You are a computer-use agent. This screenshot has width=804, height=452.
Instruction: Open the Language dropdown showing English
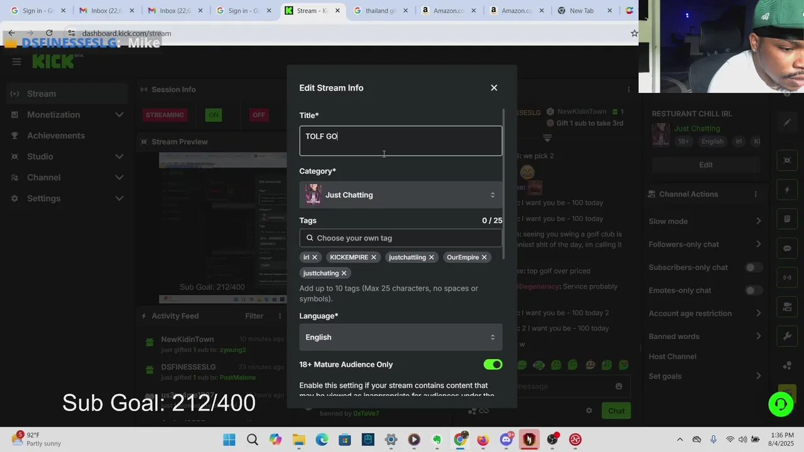(401, 337)
